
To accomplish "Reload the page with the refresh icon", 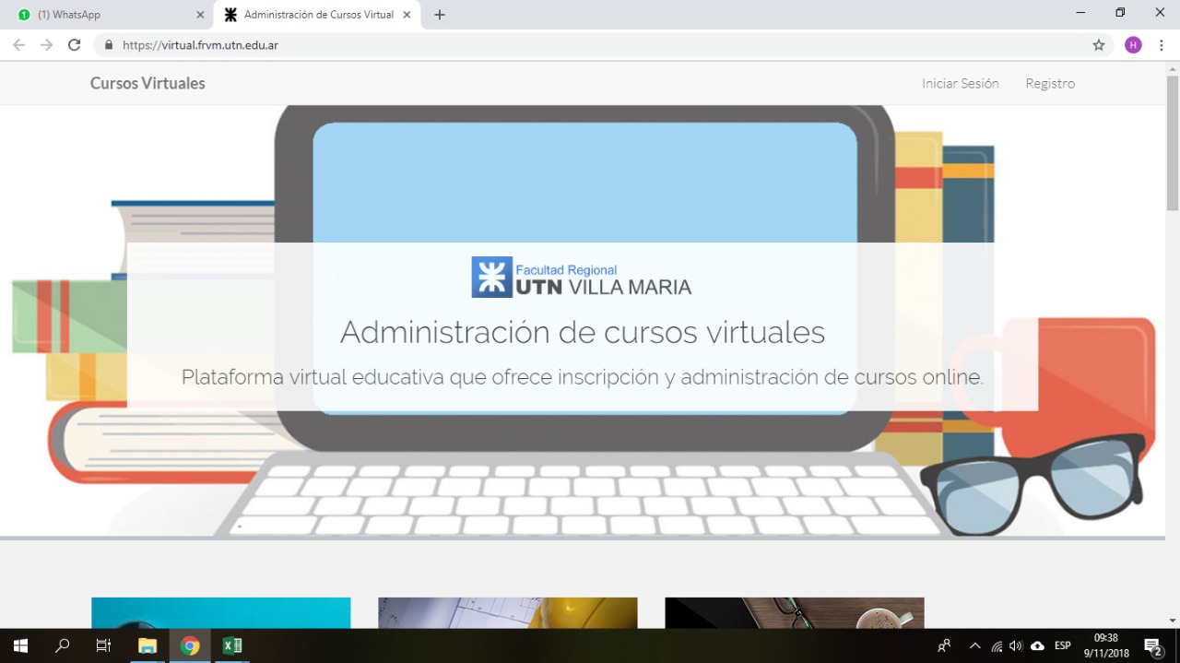I will [x=75, y=45].
